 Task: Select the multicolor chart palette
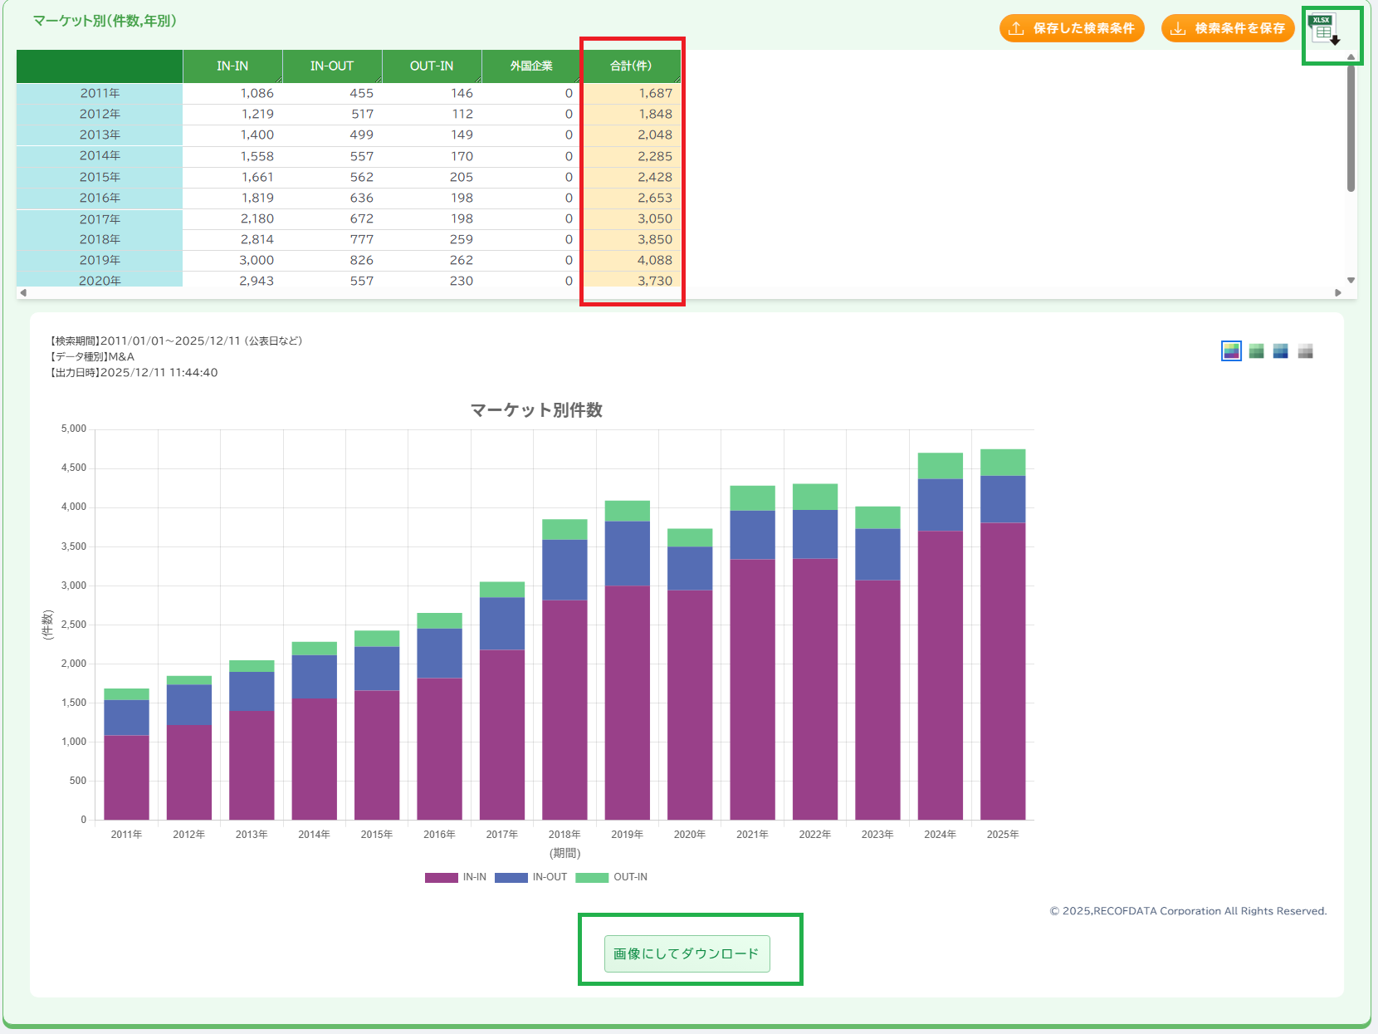1231,351
